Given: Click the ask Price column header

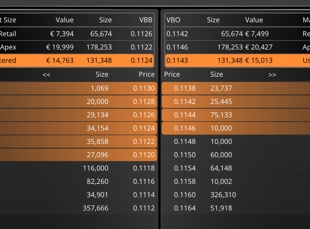Looking at the screenshot, I should point(172,74).
